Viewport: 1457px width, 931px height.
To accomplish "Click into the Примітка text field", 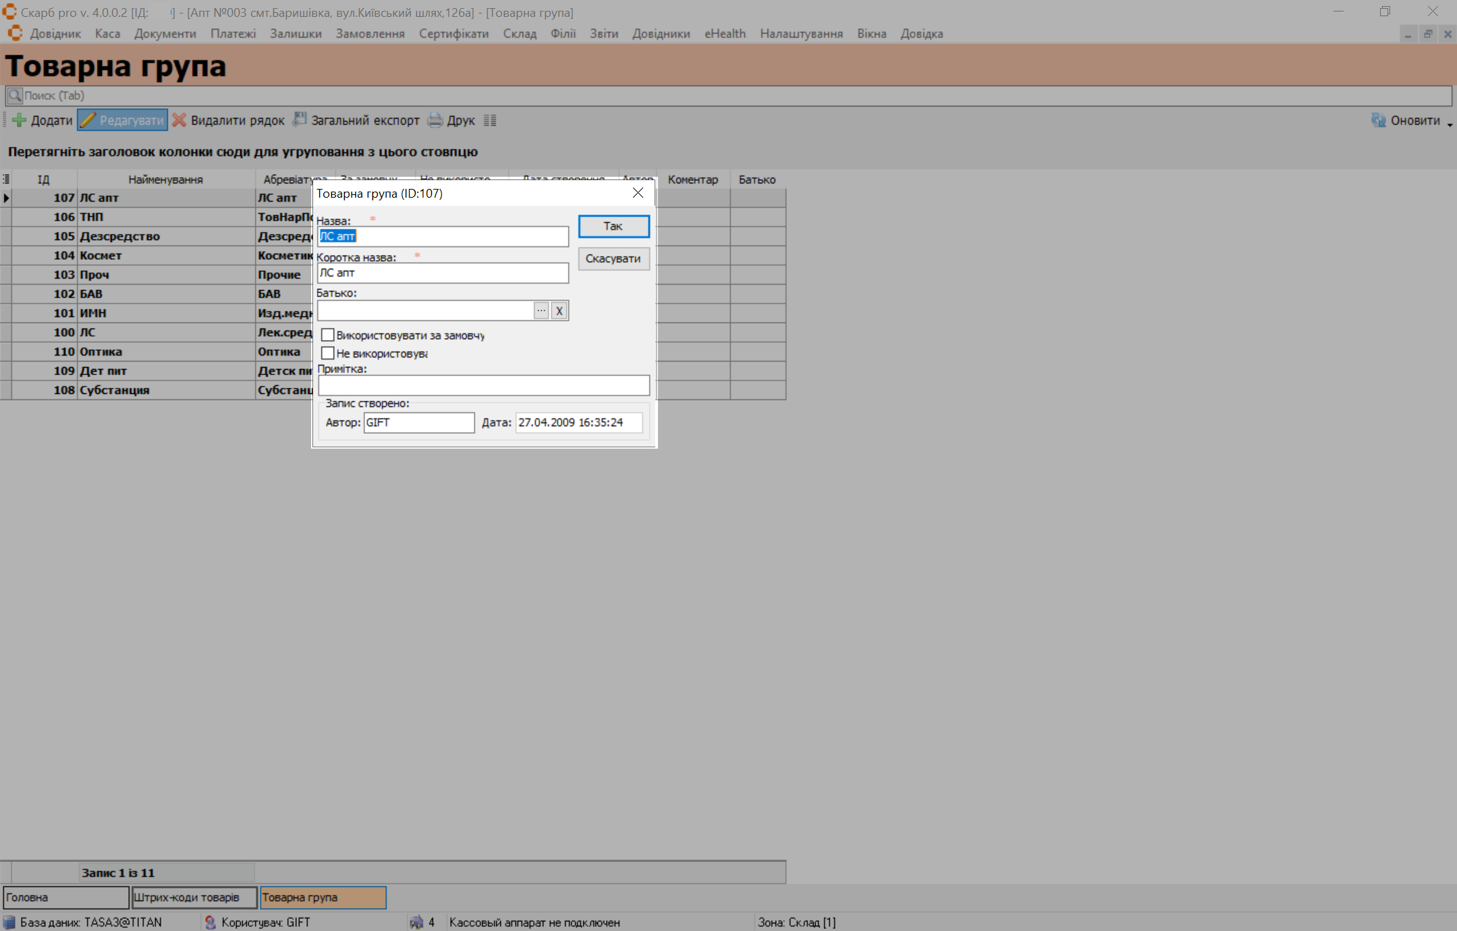I will [483, 385].
